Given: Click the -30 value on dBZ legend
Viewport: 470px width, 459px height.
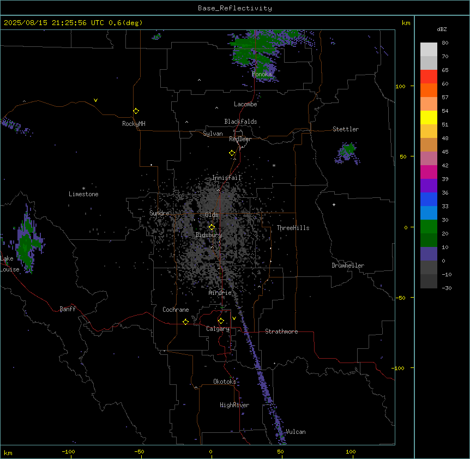Looking at the screenshot, I should pyautogui.click(x=447, y=288).
